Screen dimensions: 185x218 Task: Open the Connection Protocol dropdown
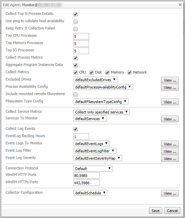point(93,169)
